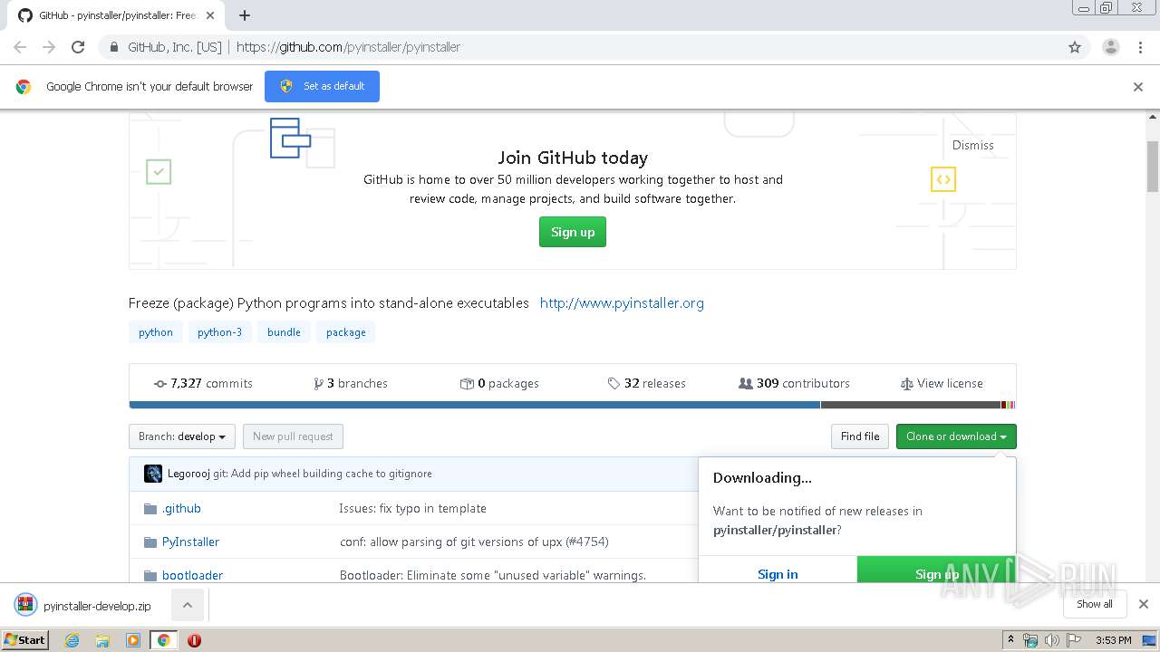Open the 3 branches tab
Image resolution: width=1160 pixels, height=652 pixels.
point(351,383)
